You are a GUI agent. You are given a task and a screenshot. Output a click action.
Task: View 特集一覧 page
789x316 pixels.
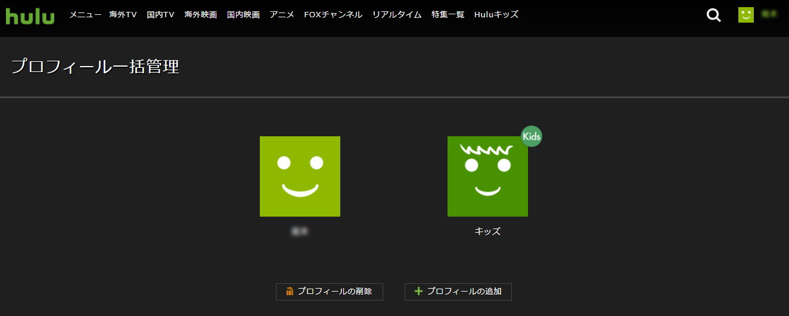tap(448, 15)
